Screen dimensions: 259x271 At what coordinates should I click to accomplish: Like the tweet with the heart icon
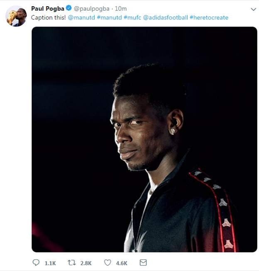click(108, 263)
